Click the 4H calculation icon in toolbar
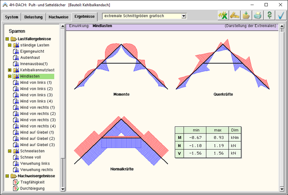Viewport: 288px width, 195px height. [x=223, y=16]
